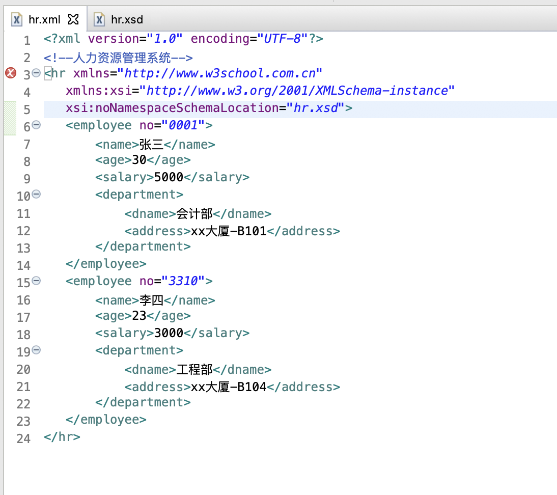Click the salary value 3000
The width and height of the screenshot is (557, 495).
click(169, 333)
